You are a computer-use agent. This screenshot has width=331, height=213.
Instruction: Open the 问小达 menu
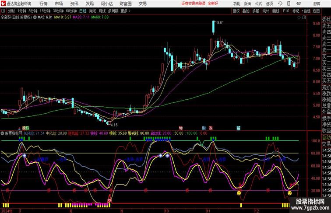106,3
